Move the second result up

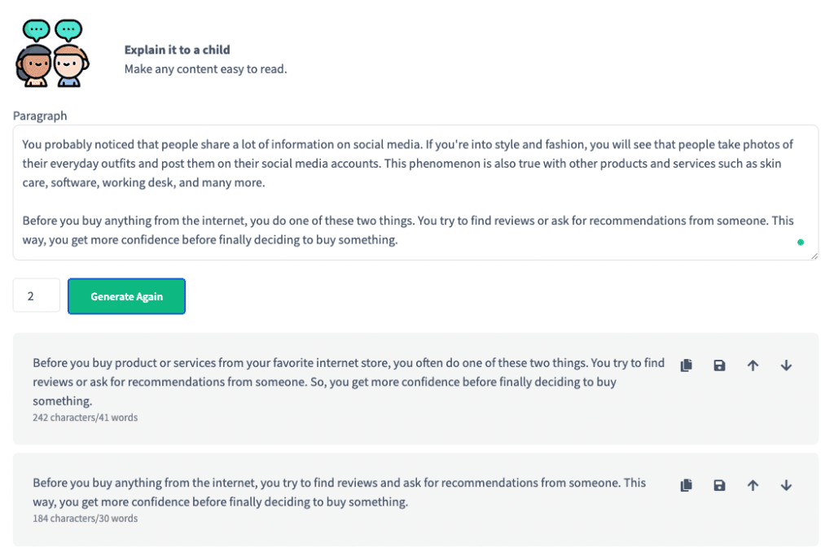tap(753, 485)
